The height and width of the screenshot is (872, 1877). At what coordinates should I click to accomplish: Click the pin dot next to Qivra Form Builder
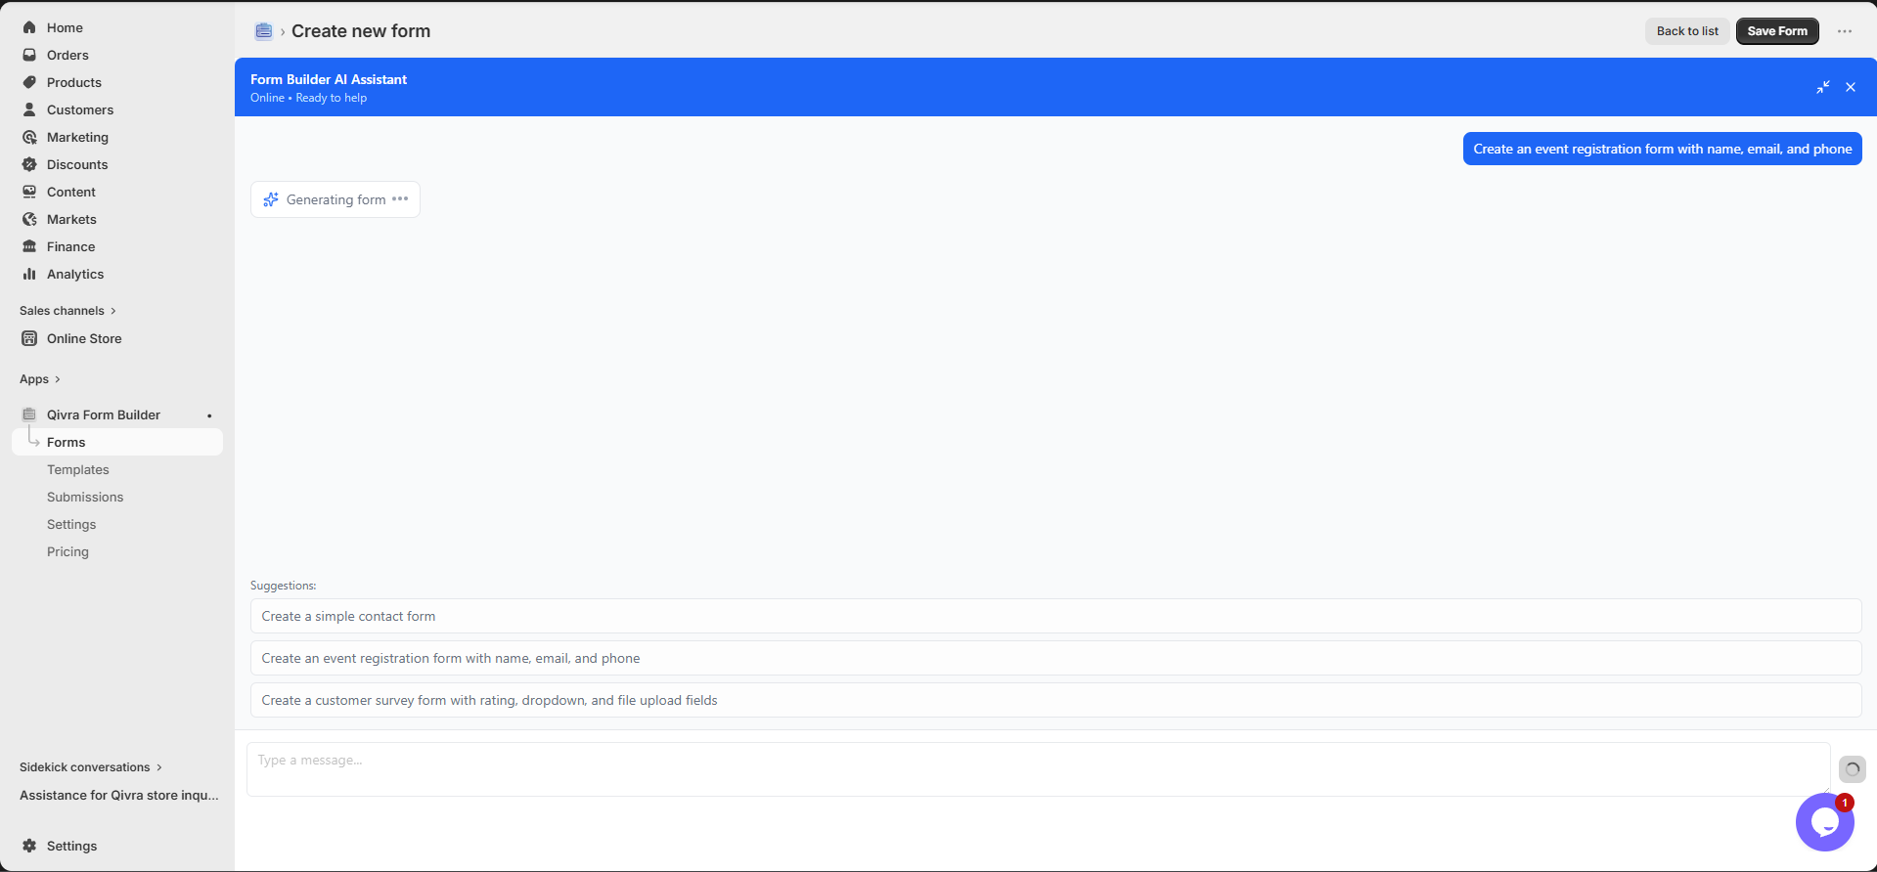[209, 415]
